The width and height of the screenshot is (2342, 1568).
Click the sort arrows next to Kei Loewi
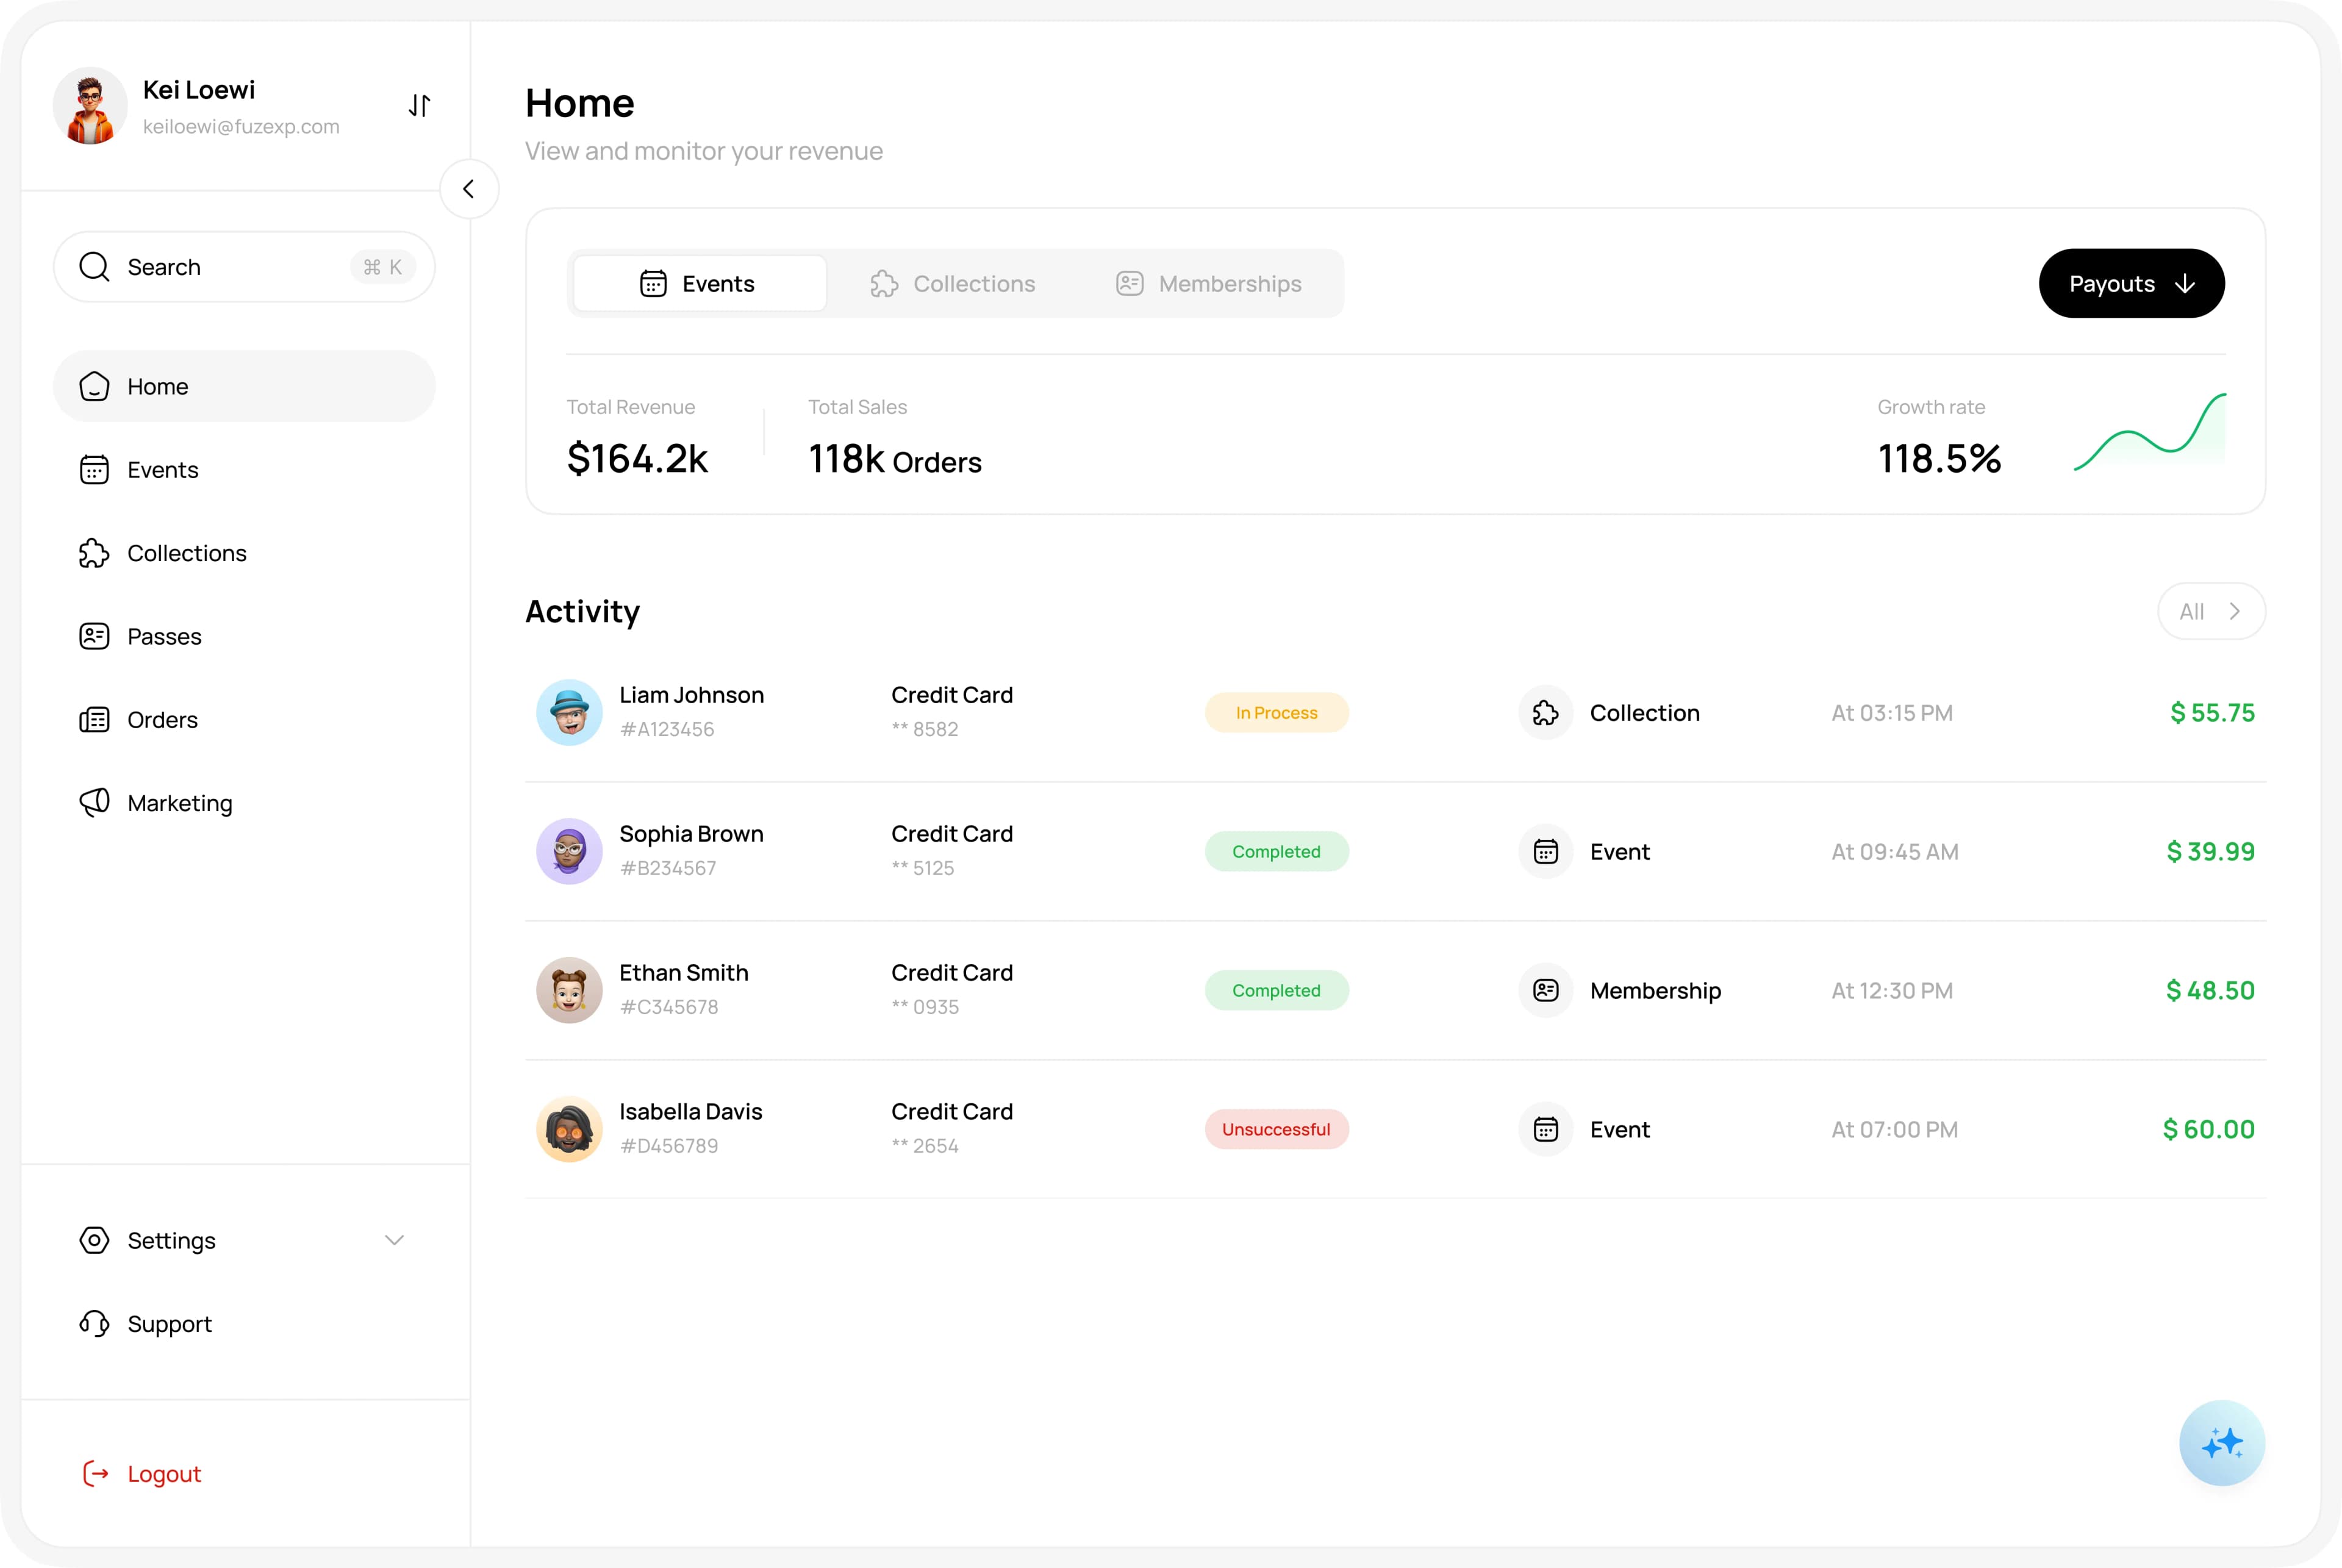(419, 105)
